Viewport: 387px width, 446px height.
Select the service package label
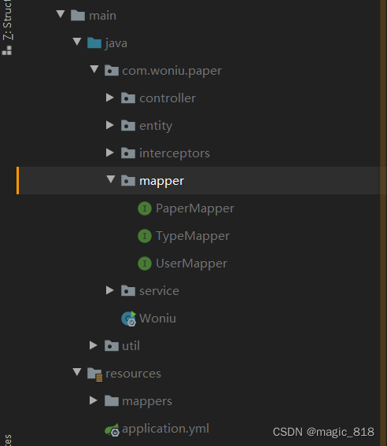[x=159, y=291]
